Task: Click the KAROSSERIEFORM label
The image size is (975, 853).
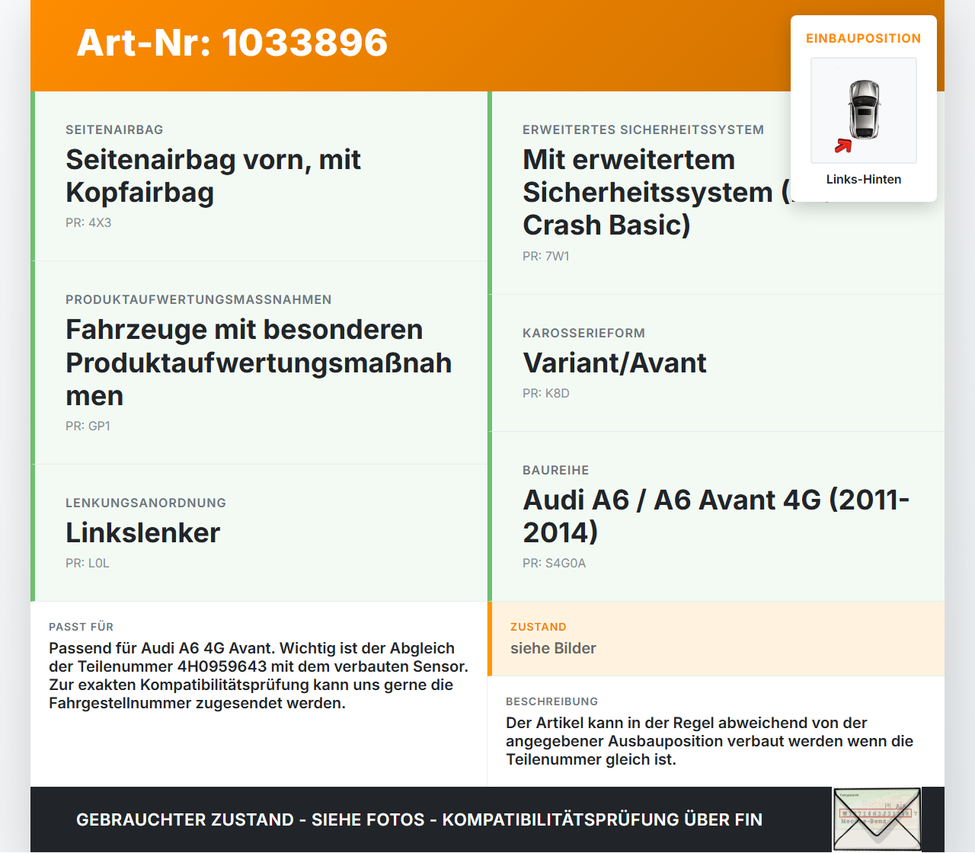Action: click(583, 333)
